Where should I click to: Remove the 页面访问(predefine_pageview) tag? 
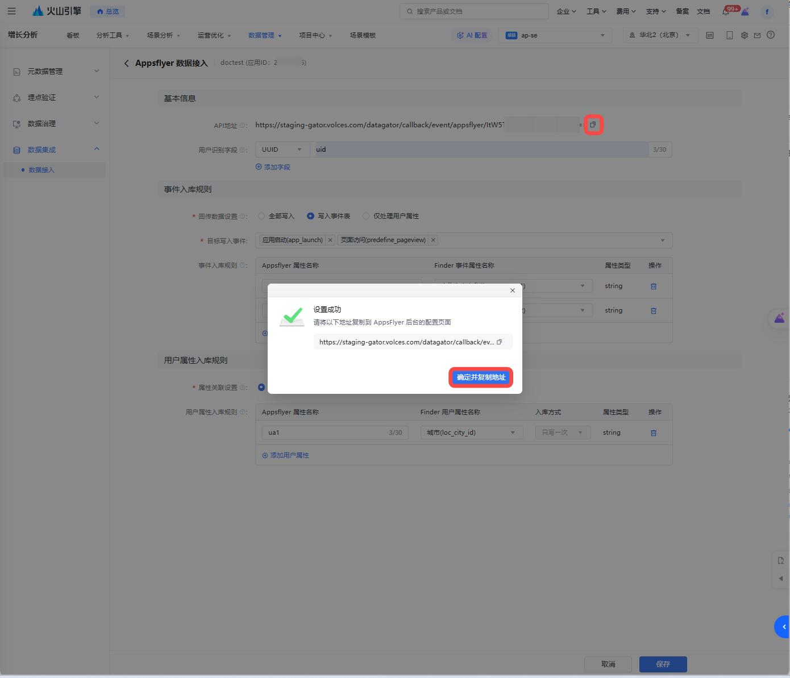(433, 240)
